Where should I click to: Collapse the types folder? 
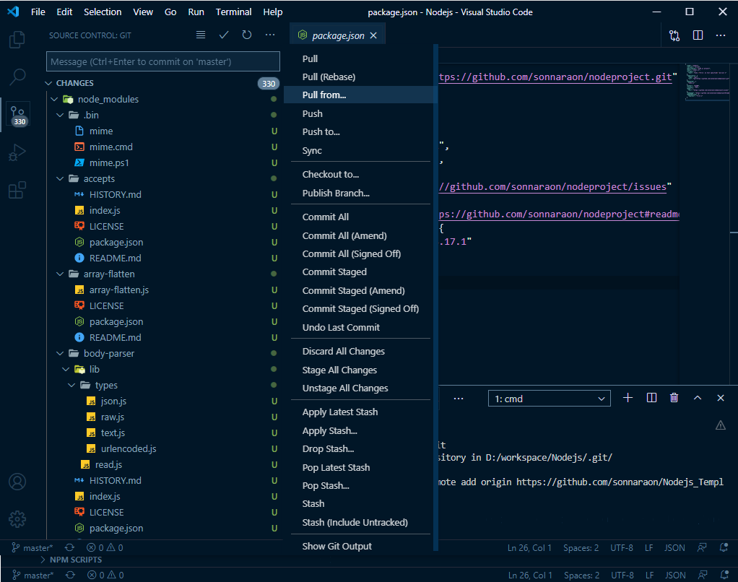click(x=71, y=386)
